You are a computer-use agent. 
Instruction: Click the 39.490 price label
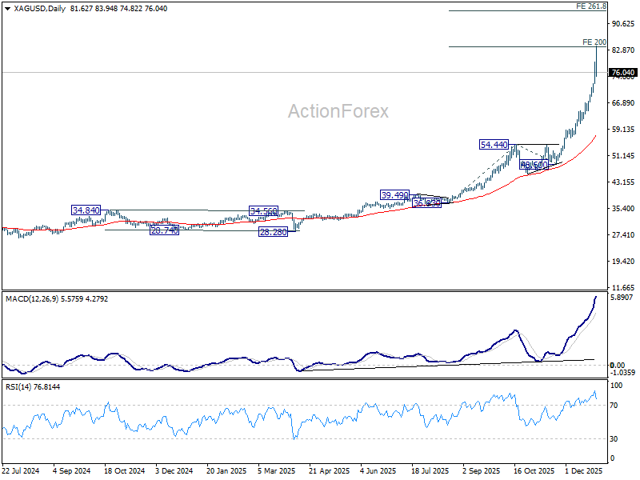395,195
